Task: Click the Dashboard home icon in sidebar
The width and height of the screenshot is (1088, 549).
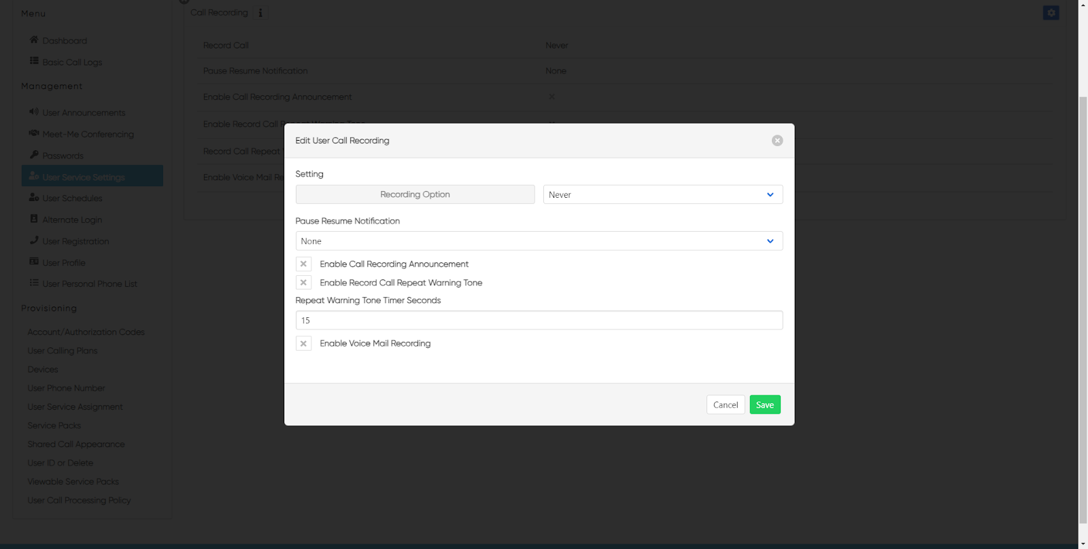Action: (x=34, y=39)
